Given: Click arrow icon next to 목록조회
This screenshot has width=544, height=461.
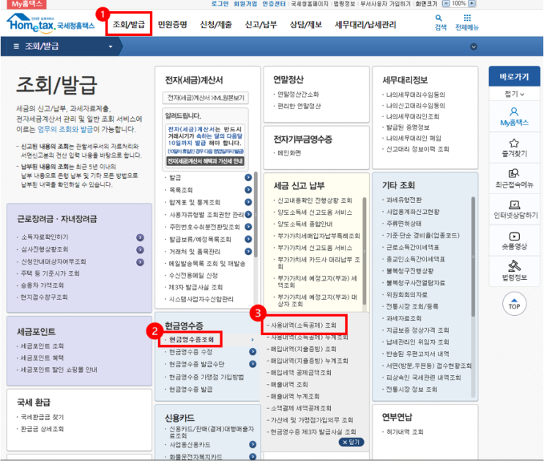Looking at the screenshot, I should [248, 190].
